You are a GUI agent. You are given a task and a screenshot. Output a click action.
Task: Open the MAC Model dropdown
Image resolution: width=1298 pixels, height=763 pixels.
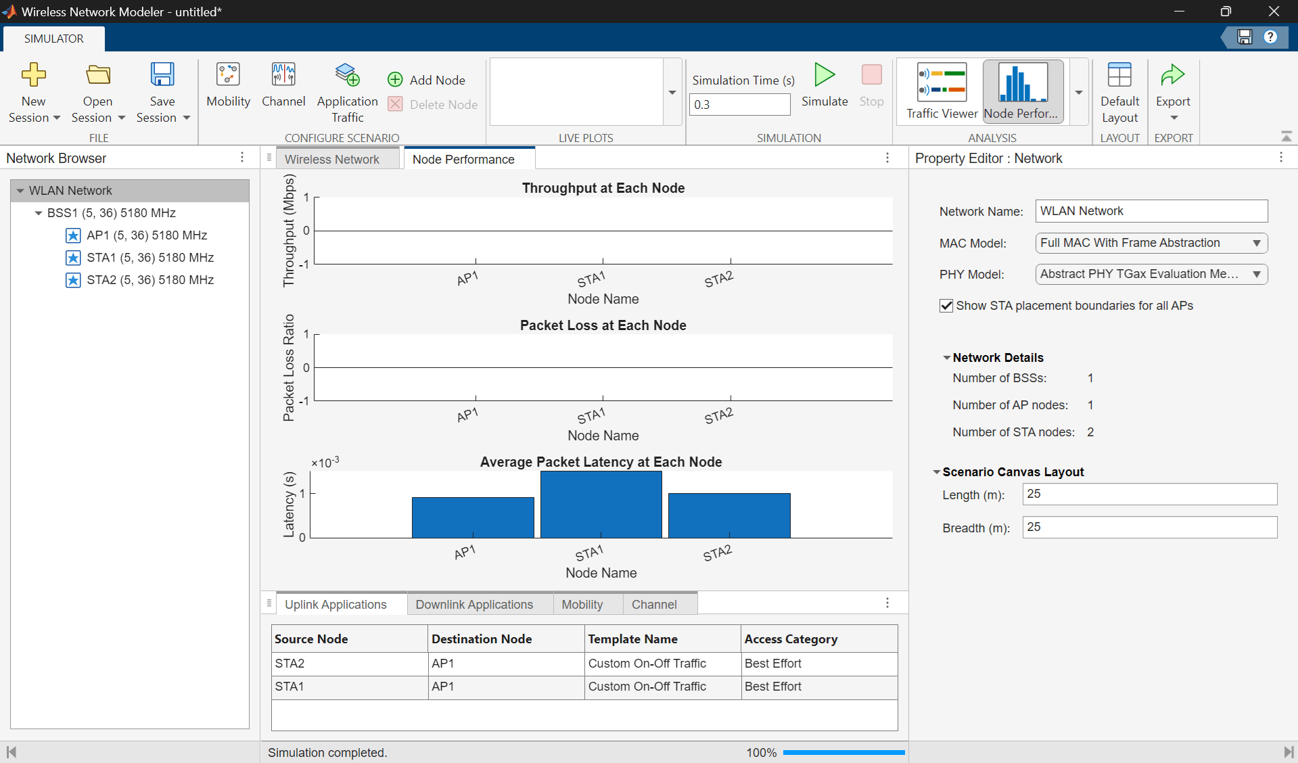pos(1151,243)
